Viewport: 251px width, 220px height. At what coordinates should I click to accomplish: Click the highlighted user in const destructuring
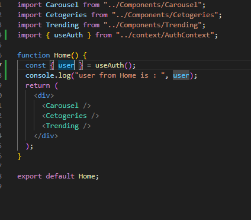[66, 65]
